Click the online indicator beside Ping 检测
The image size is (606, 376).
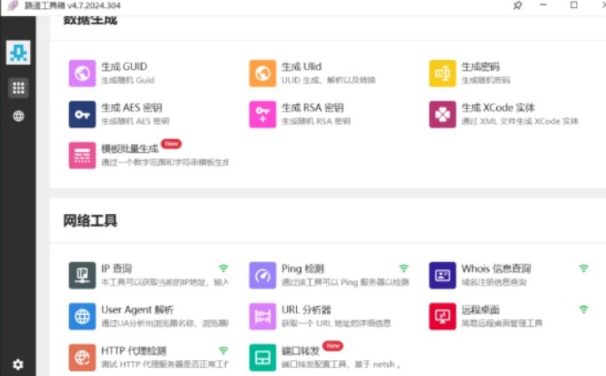(x=404, y=268)
